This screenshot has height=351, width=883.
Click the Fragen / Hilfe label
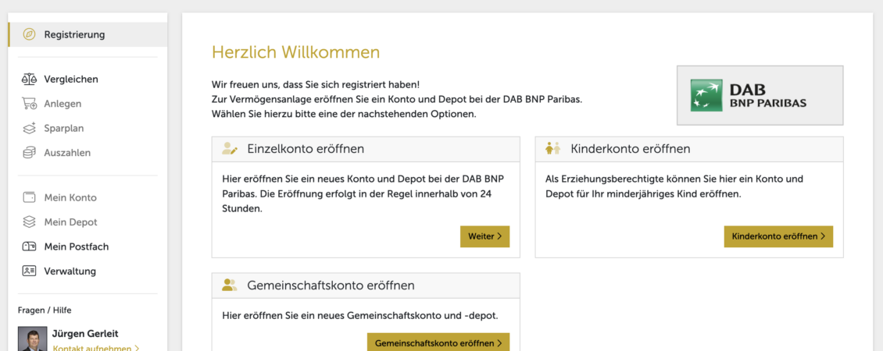[45, 310]
